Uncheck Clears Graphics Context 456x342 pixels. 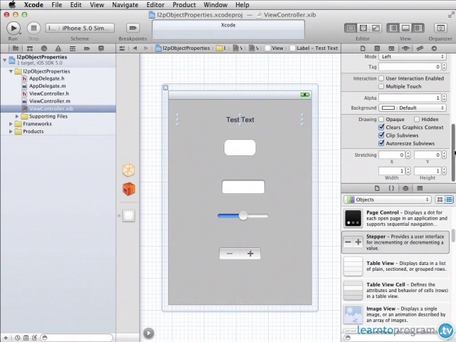[381, 127]
